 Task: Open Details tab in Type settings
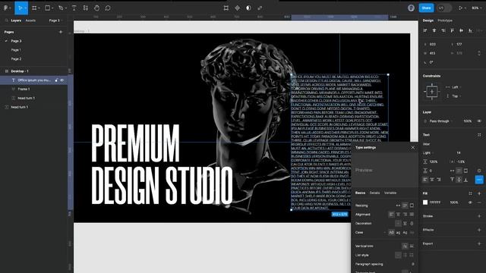(x=374, y=193)
